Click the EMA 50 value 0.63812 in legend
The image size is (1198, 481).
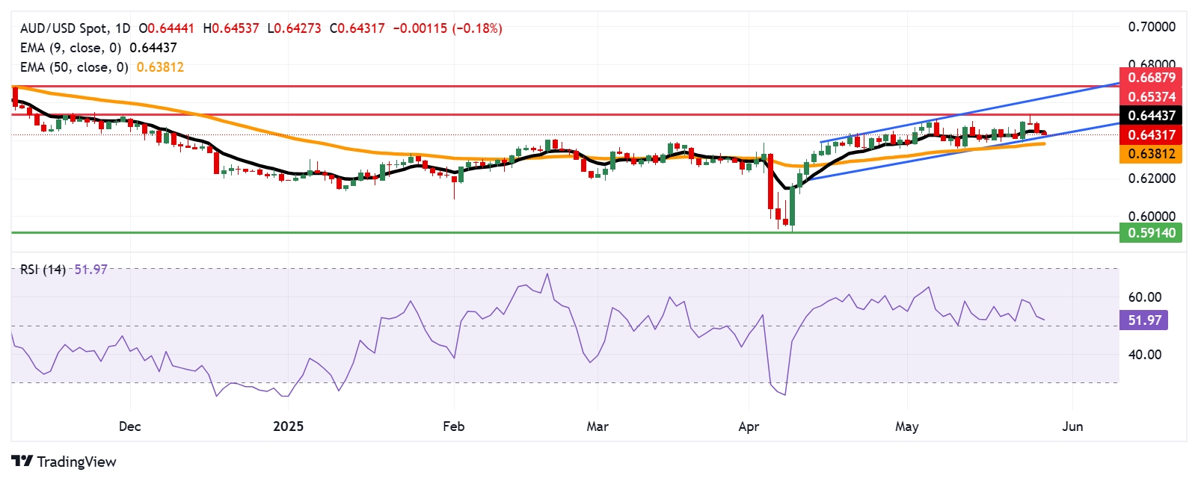(x=160, y=67)
